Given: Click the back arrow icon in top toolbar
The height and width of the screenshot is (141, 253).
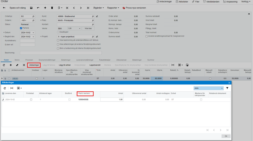Looking at the screenshot, I should tap(4, 8).
